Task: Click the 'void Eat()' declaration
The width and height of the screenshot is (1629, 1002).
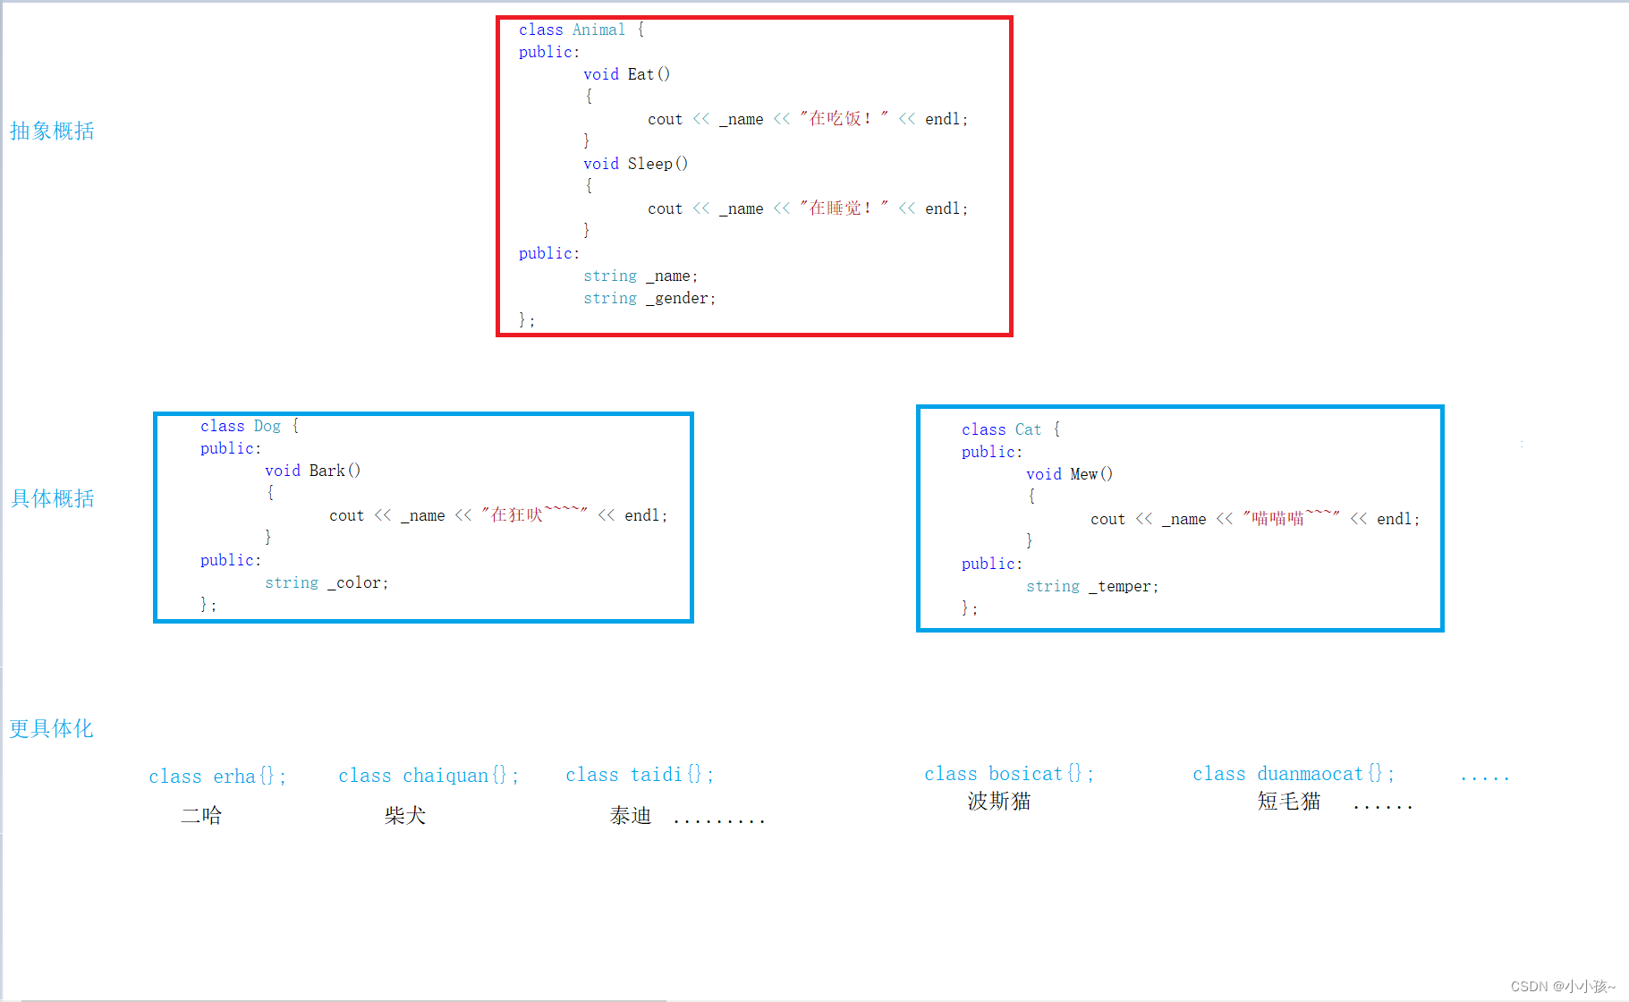Action: pos(626,74)
